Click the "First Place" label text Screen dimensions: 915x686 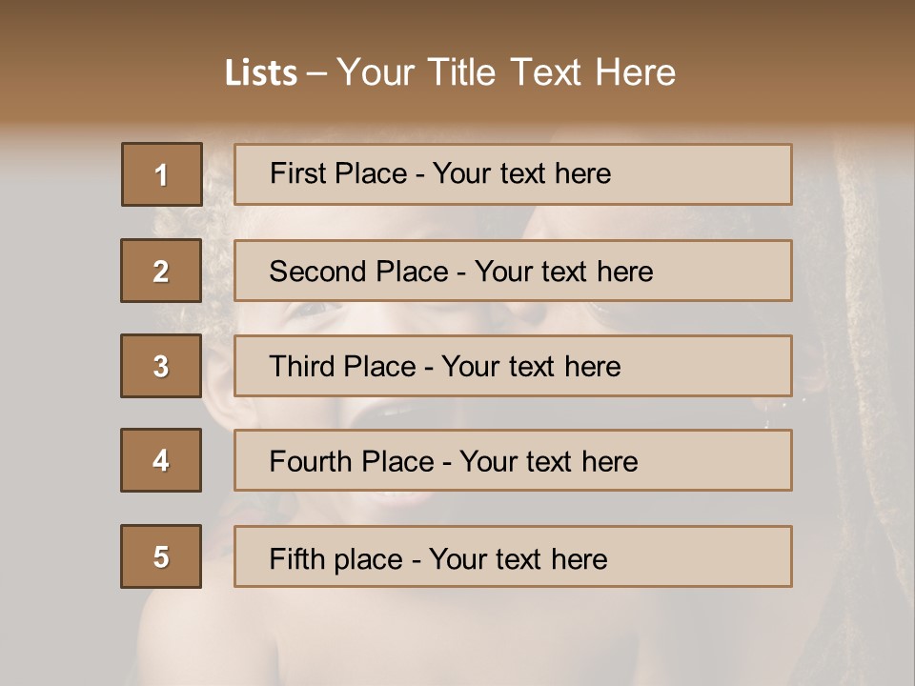(x=338, y=173)
